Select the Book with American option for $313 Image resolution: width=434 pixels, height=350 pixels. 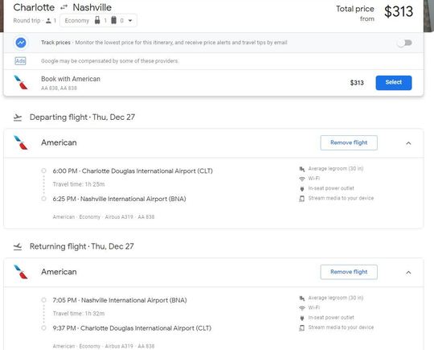tap(393, 83)
